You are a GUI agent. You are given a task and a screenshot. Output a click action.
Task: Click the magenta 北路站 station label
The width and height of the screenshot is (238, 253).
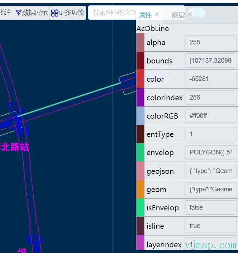15,147
